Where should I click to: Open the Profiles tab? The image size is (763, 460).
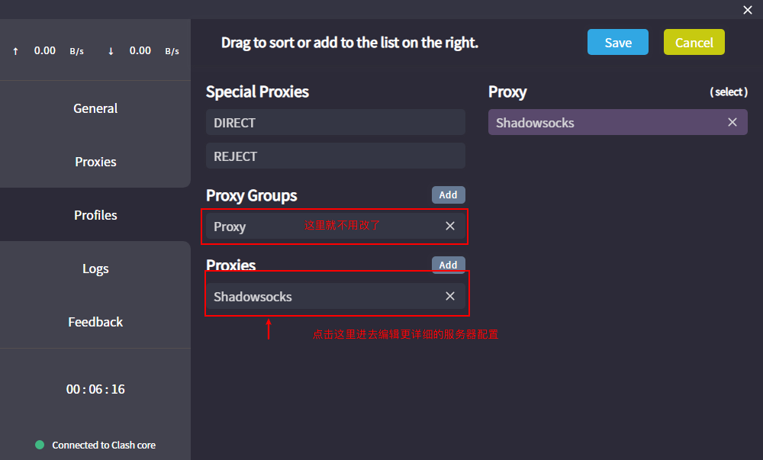[x=95, y=215]
